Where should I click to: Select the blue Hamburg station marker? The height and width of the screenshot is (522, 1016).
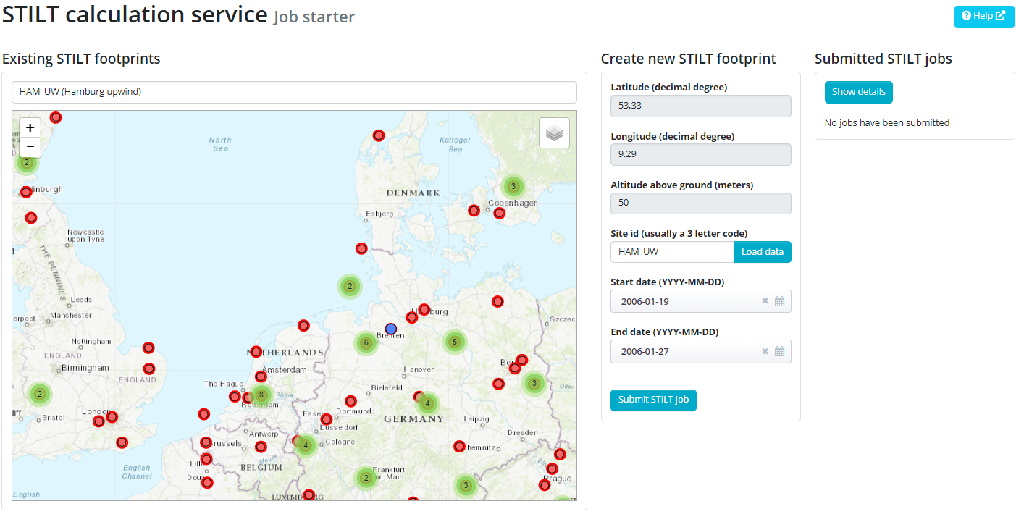(x=391, y=329)
